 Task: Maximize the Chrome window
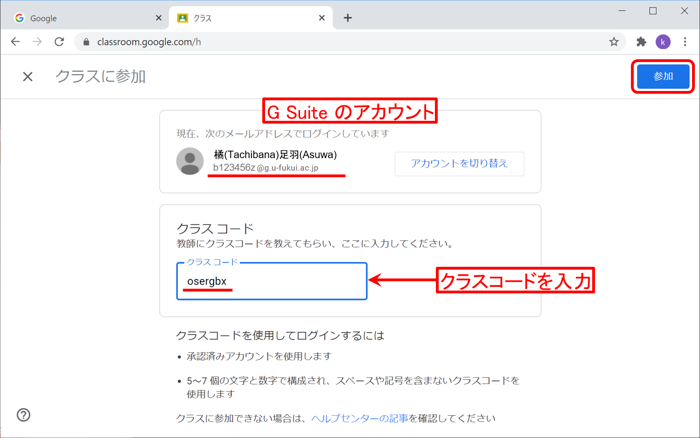(653, 11)
